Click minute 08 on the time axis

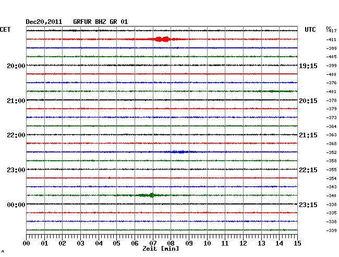[x=171, y=243]
